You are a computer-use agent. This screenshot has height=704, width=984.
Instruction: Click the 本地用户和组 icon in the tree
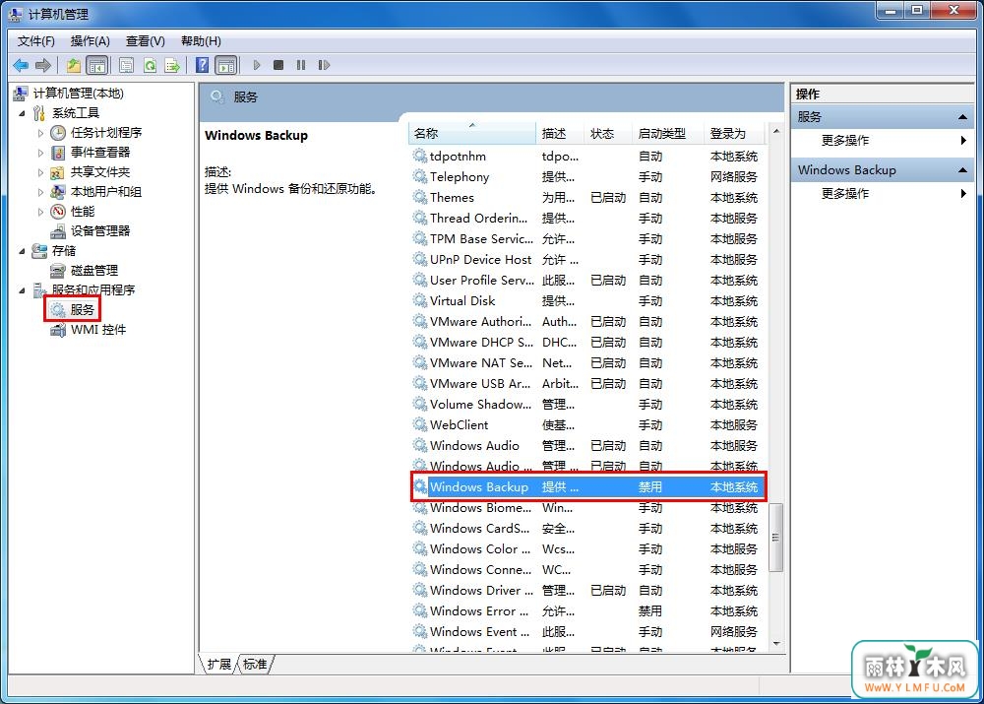58,192
